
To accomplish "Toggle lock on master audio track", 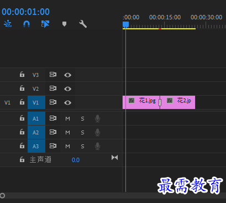I will coord(22,159).
